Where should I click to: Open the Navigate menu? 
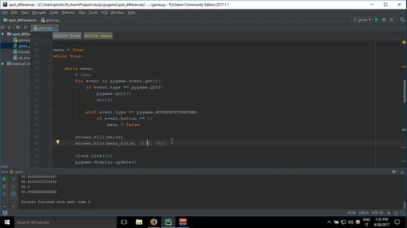[x=39, y=13]
